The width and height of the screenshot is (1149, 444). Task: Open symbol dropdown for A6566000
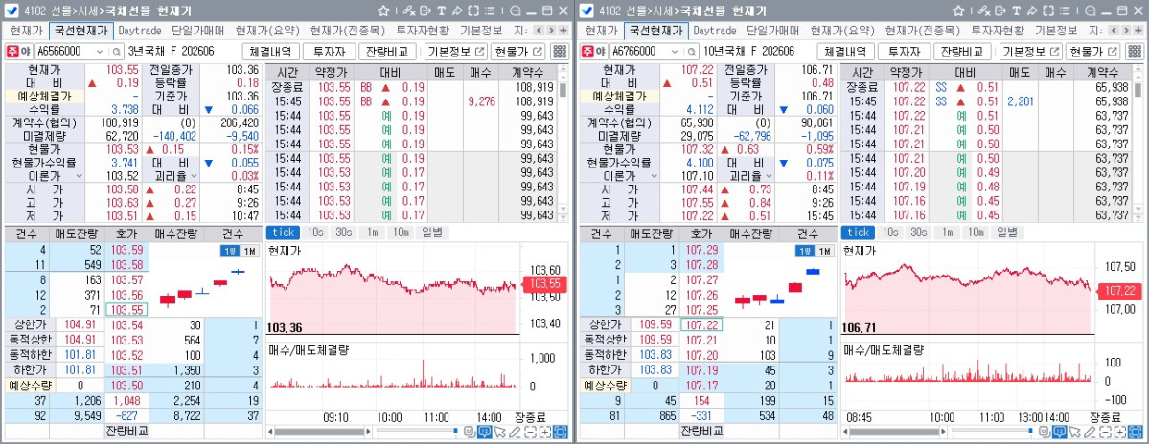pyautogui.click(x=100, y=52)
